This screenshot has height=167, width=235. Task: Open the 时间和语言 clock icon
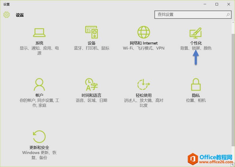click(x=91, y=84)
